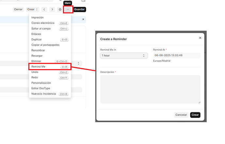This screenshot has width=225, height=144.
Task: Expand the Crear split button
Action: [x=32, y=9]
